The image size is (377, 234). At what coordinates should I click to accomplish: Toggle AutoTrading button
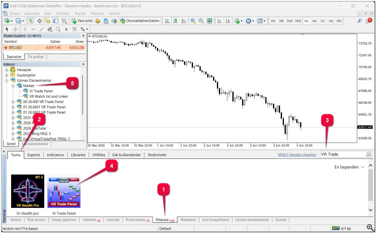coord(140,21)
